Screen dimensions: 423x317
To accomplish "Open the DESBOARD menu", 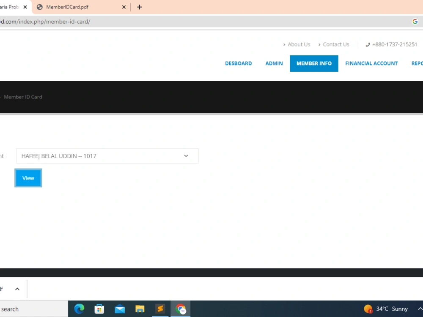I will coord(239,63).
